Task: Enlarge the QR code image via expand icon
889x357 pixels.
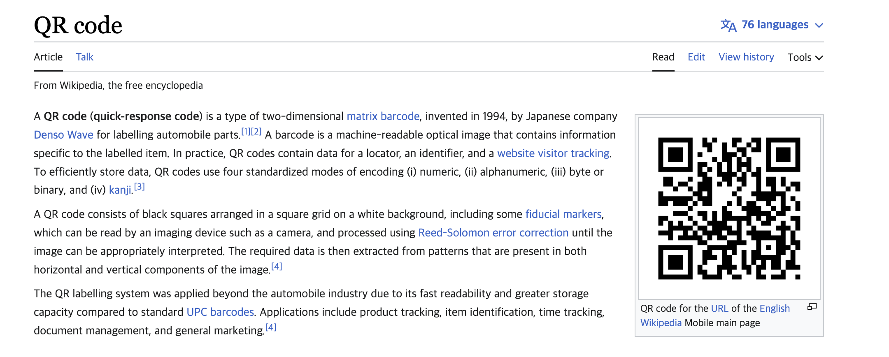Action: click(812, 307)
